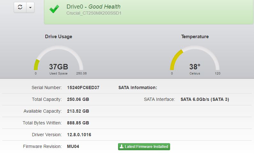Select SATA 6.0Gb/s (SATA 3) interface value
This screenshot has height=154, width=254.
205,99
